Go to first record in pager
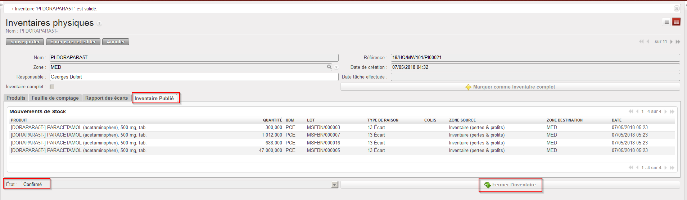Screen dimensions: 687x200 (641, 42)
